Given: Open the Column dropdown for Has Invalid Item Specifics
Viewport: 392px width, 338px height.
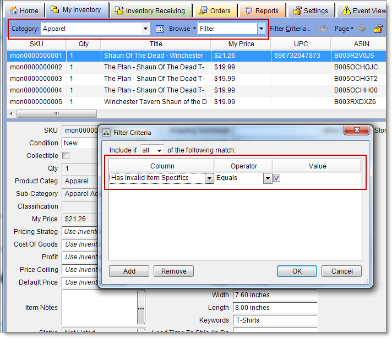Looking at the screenshot, I should 209,178.
